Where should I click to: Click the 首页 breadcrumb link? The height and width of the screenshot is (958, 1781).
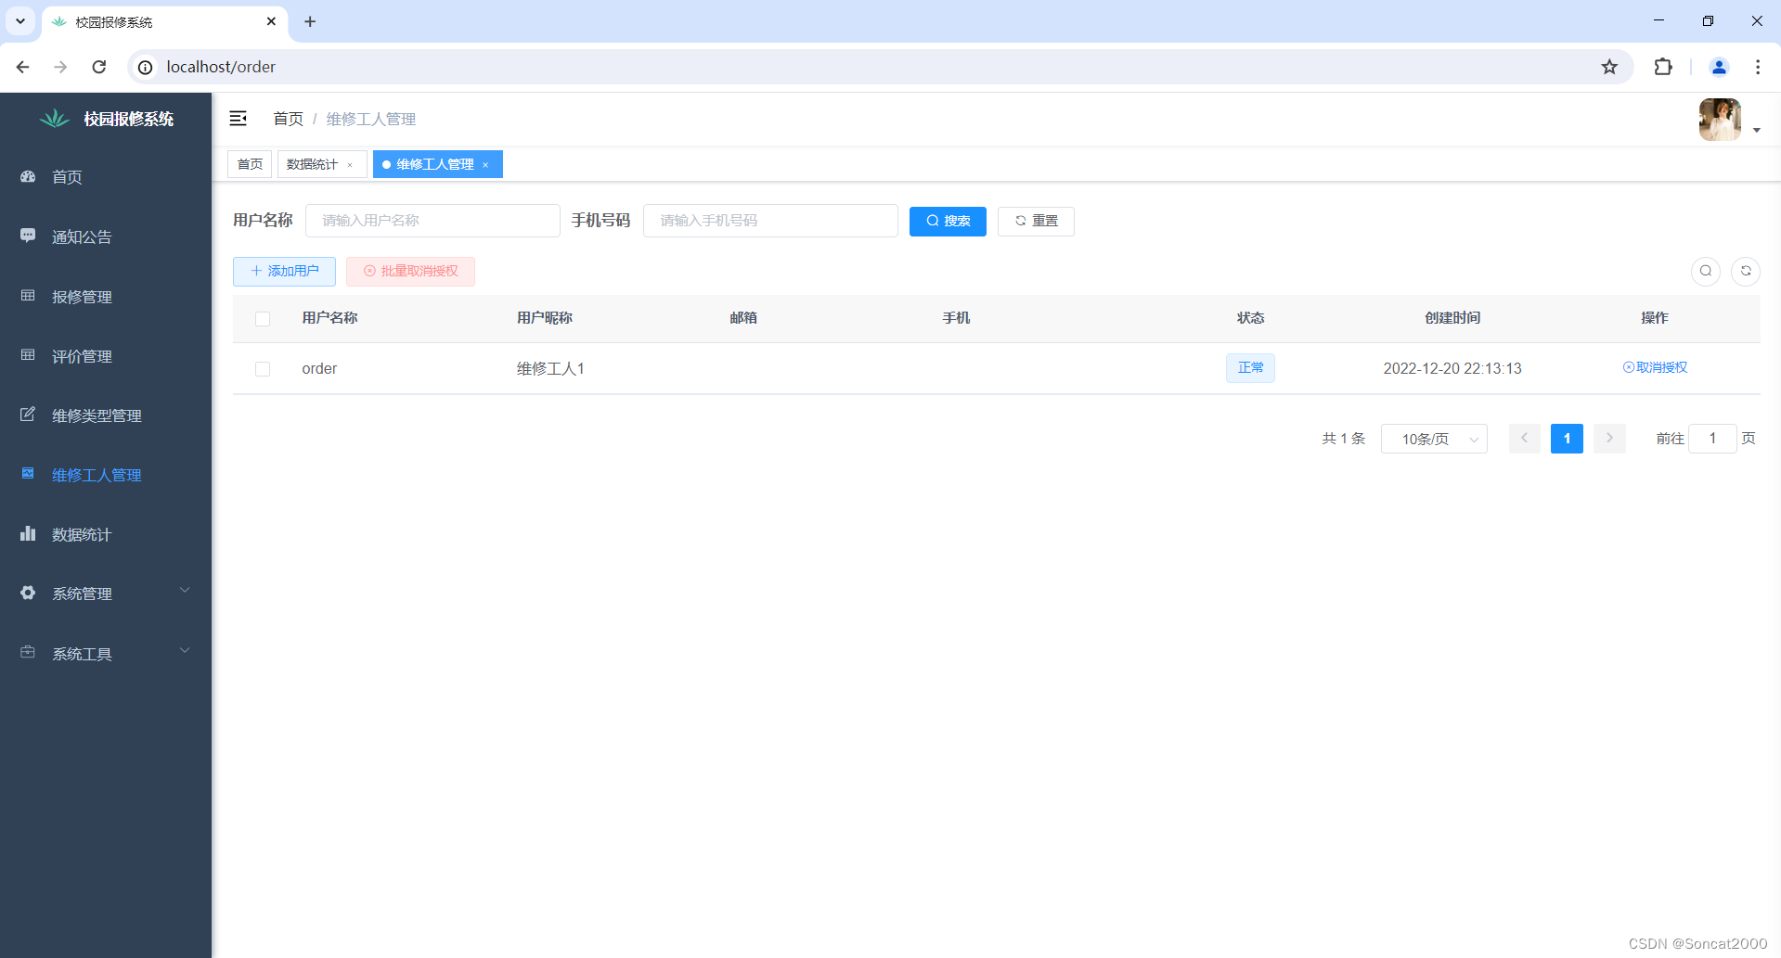288,119
